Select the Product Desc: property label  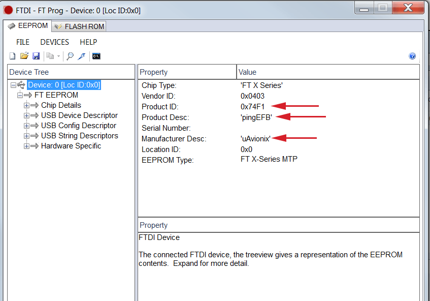166,117
